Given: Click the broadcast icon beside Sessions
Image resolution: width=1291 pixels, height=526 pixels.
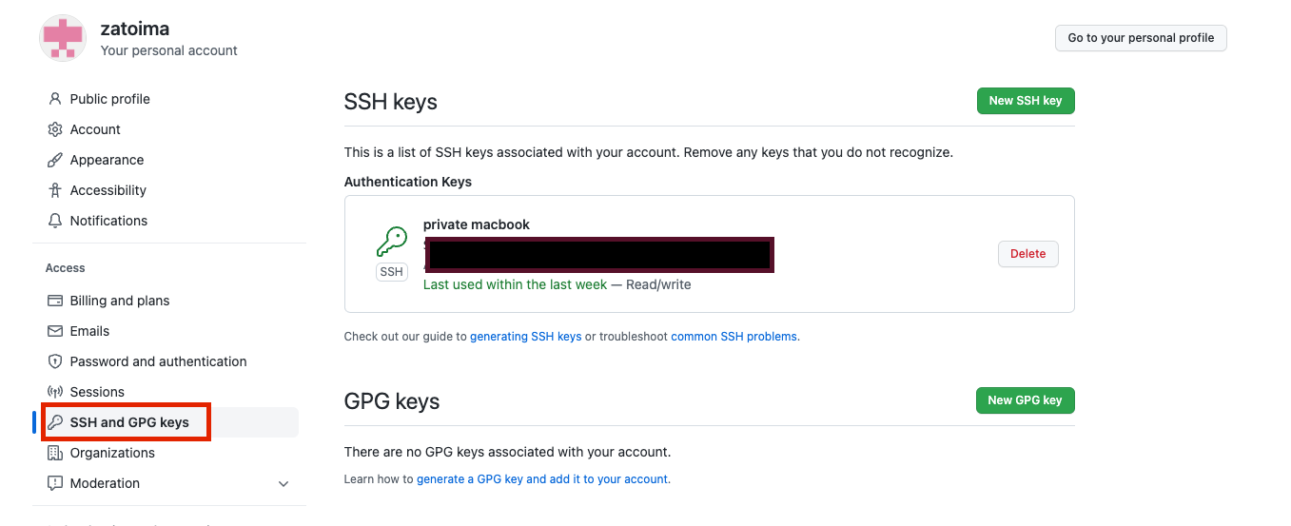Looking at the screenshot, I should (55, 392).
